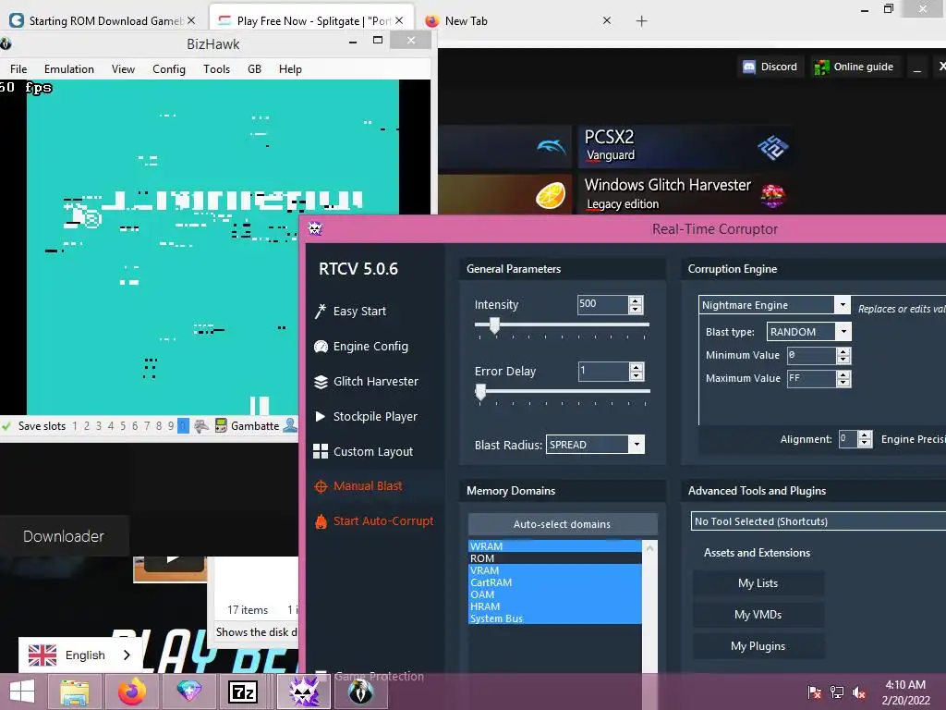This screenshot has height=710, width=946.
Task: Open Engine Config in RTCV sidebar
Action: [x=361, y=346]
